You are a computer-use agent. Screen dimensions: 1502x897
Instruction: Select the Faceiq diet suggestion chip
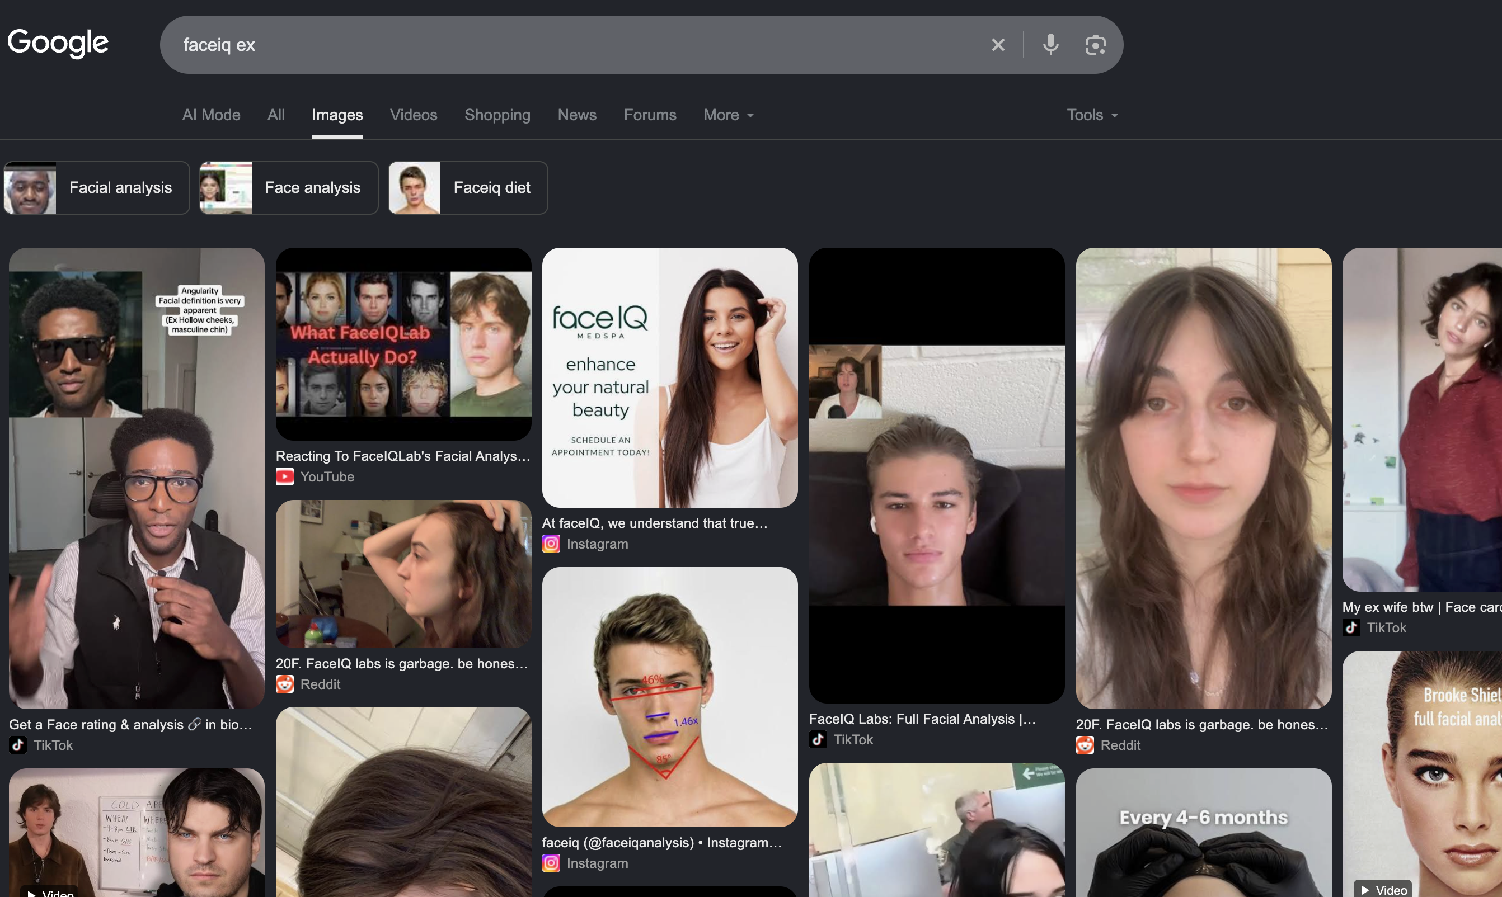(468, 188)
